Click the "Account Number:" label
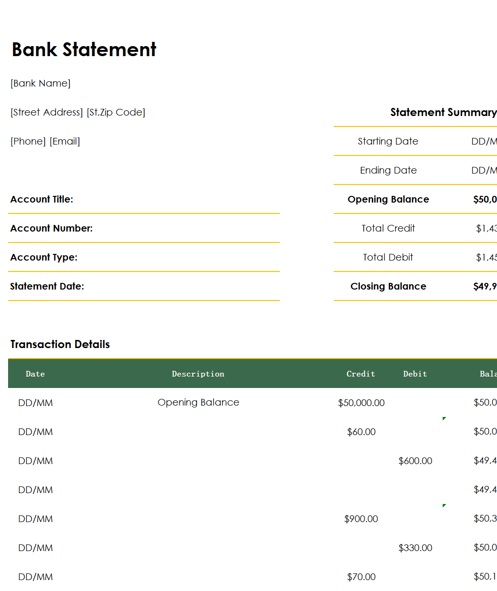 (x=51, y=228)
